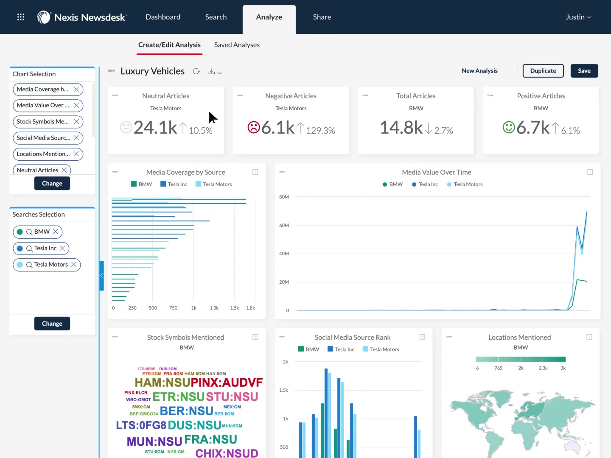Open Media Coverage by Source options menu
Viewport: 611px width, 458px height.
pyautogui.click(x=115, y=172)
